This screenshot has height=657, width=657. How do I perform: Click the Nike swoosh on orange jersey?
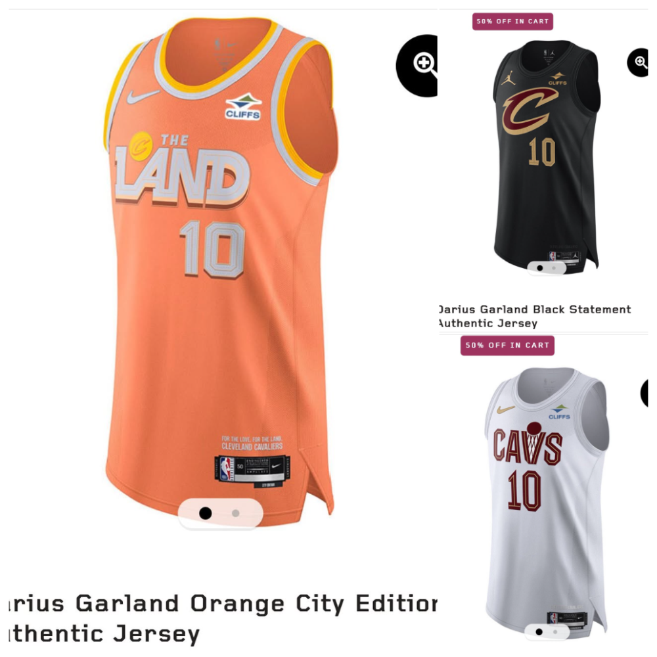click(x=143, y=97)
